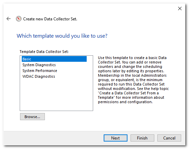
Task: Click the word Administrators in the description
Action: coord(154,75)
